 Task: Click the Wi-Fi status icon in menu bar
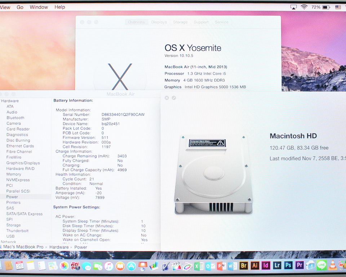click(x=304, y=7)
